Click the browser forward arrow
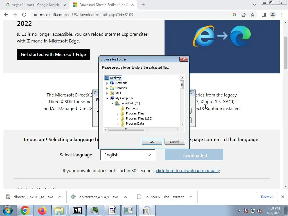 (x=15, y=15)
